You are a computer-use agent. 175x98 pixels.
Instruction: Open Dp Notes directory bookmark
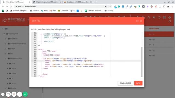coord(94,11)
